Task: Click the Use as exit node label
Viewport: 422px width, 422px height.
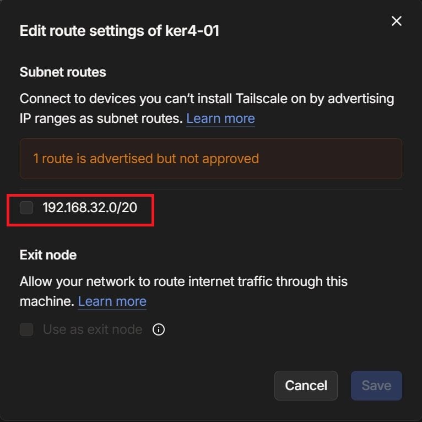Action: (x=93, y=330)
